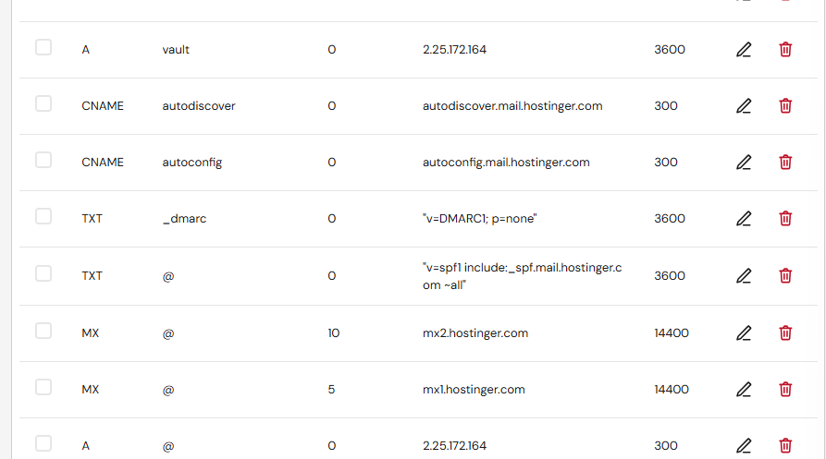The height and width of the screenshot is (459, 826).
Task: Edit the _dmarc TXT record
Action: (744, 218)
